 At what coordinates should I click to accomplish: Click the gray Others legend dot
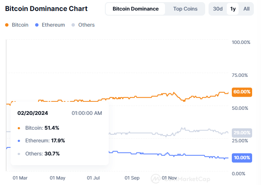click(73, 25)
